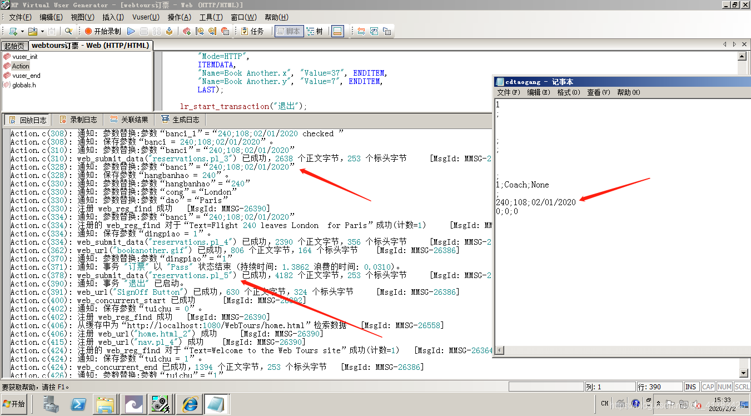The image size is (751, 416).
Task: Open the Vuser(U) menu
Action: pyautogui.click(x=146, y=17)
